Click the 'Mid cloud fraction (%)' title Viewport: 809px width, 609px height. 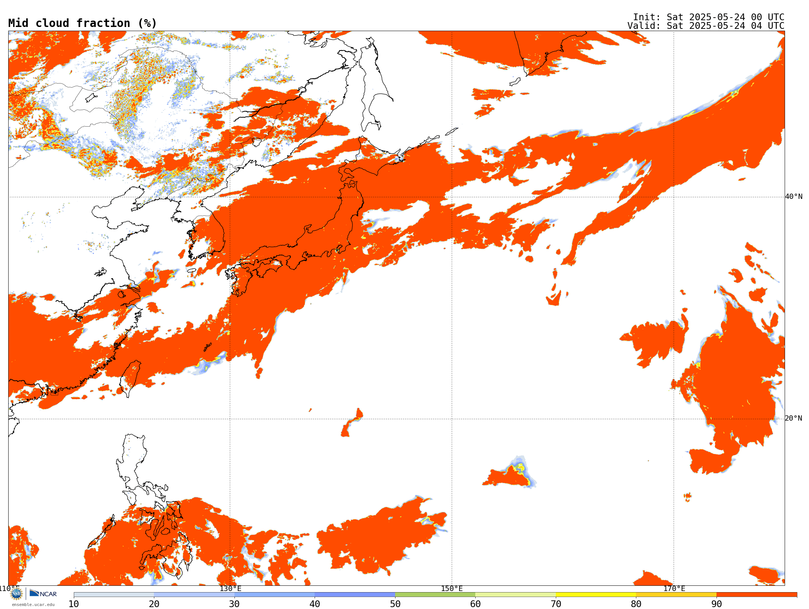82,23
